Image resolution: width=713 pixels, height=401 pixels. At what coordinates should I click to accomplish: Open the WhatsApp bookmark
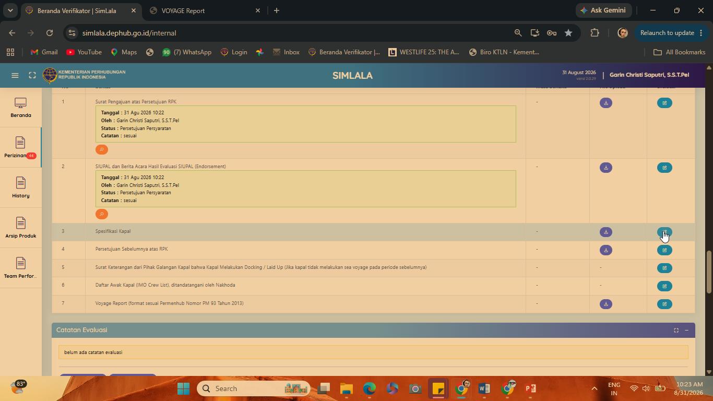point(186,52)
